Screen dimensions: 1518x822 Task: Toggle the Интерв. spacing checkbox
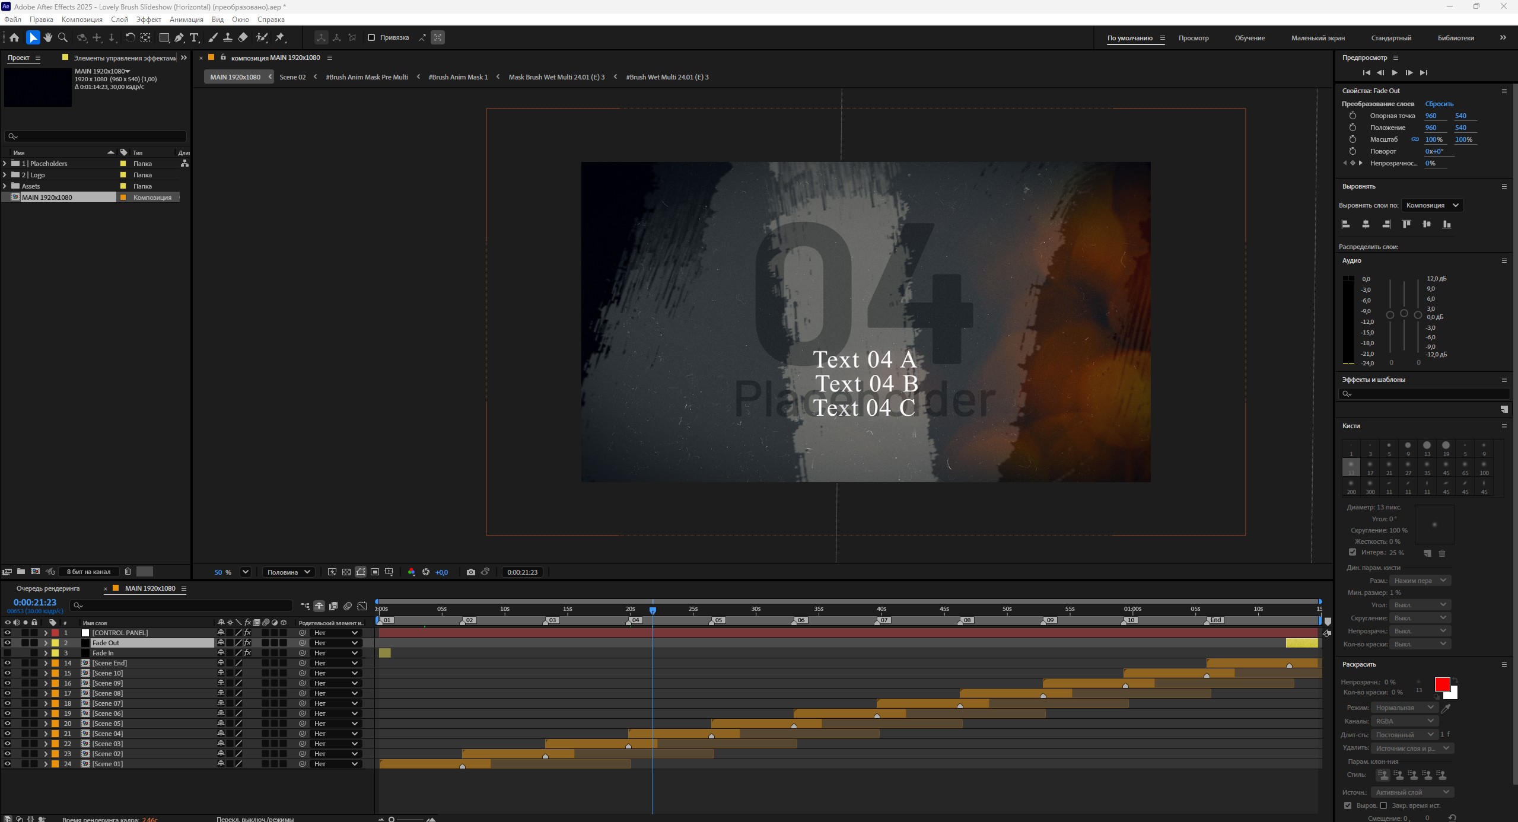[1352, 552]
